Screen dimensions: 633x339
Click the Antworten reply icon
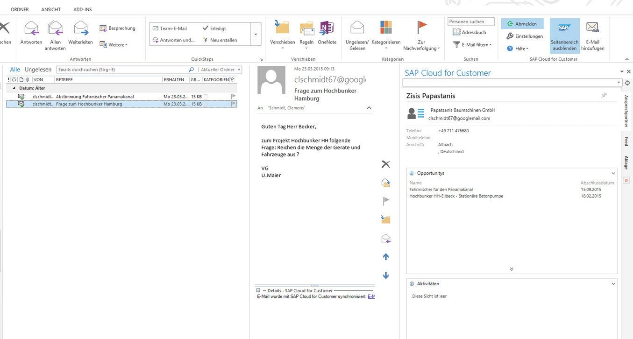(x=31, y=28)
